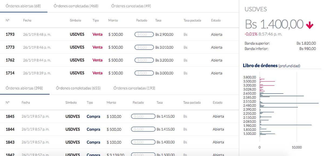Open the Órdenes completadas (468) tab
Screen dimensions: 324x156
(76, 6)
